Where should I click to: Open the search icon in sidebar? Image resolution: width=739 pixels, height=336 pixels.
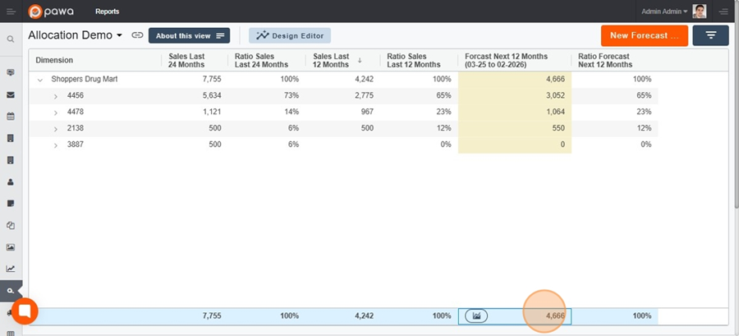11,39
